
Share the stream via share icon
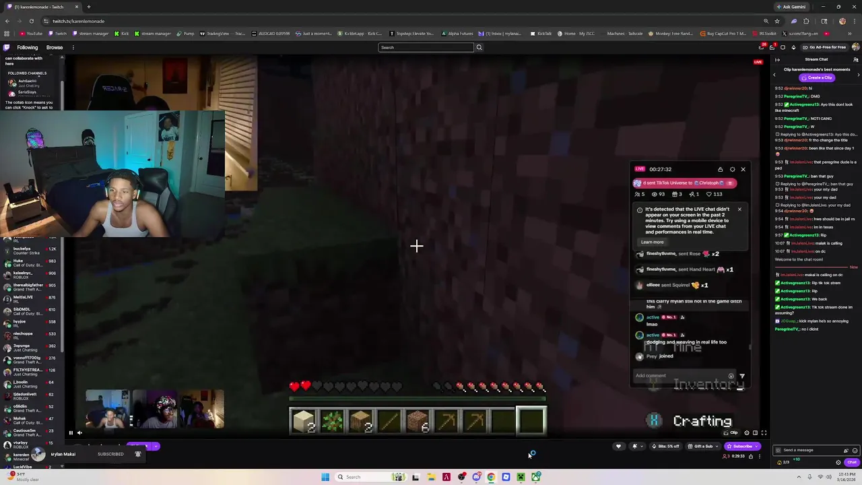tap(750, 456)
